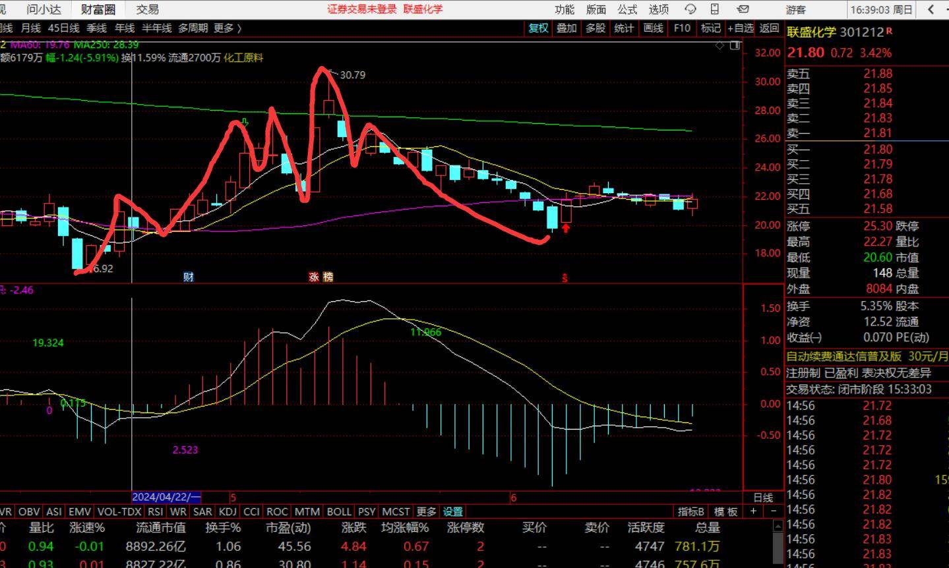Viewport: 949px width, 568px height.
Task: Click the 标记 mark button
Action: click(x=710, y=28)
